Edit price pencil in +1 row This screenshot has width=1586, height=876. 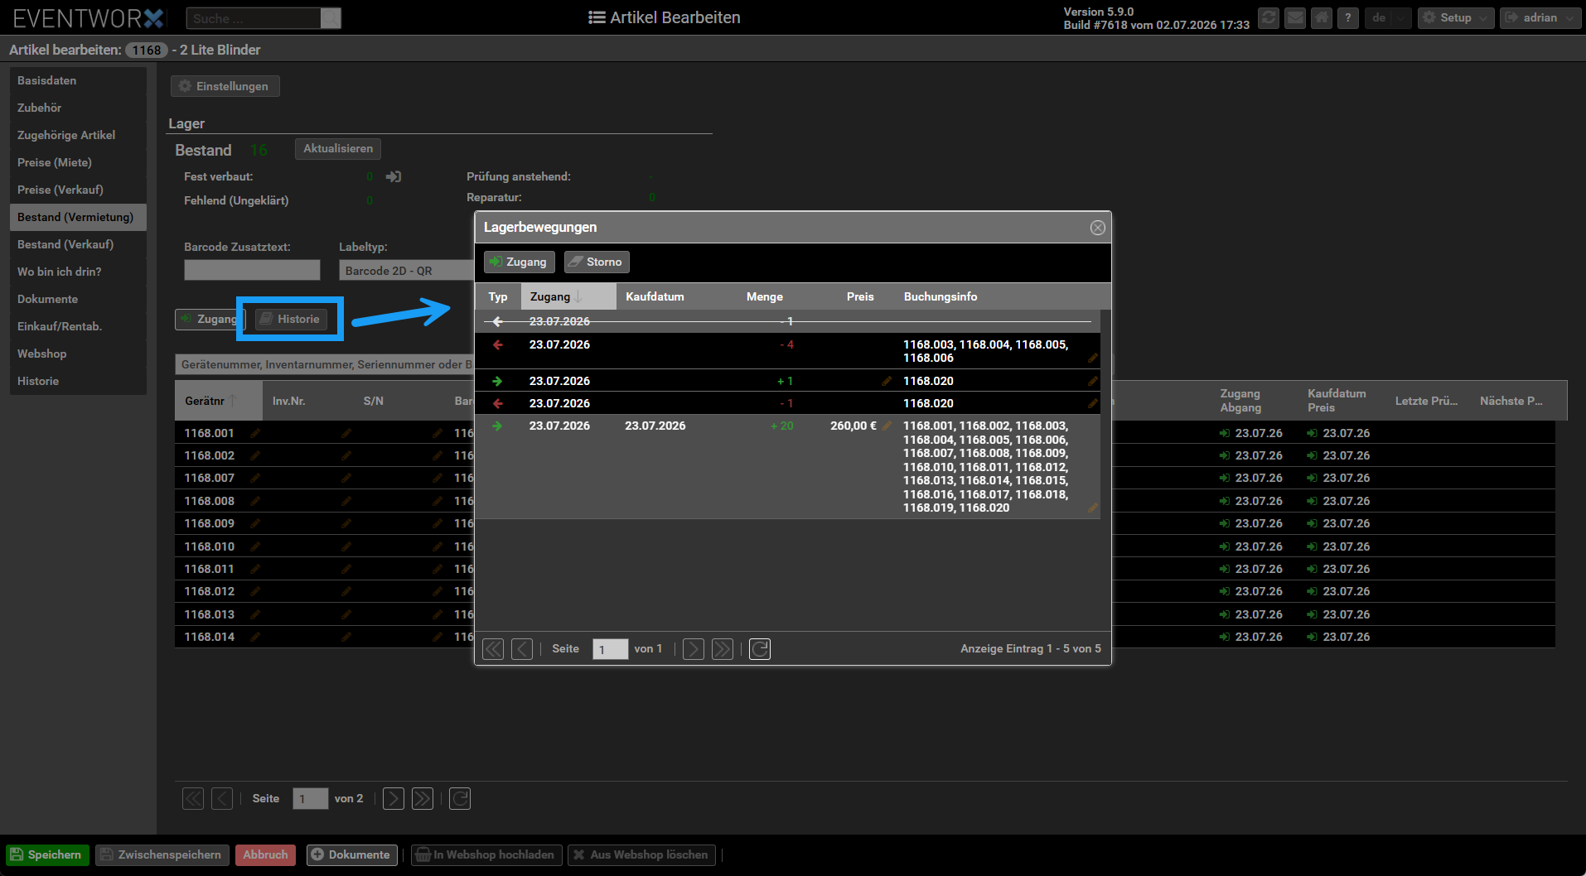(887, 381)
